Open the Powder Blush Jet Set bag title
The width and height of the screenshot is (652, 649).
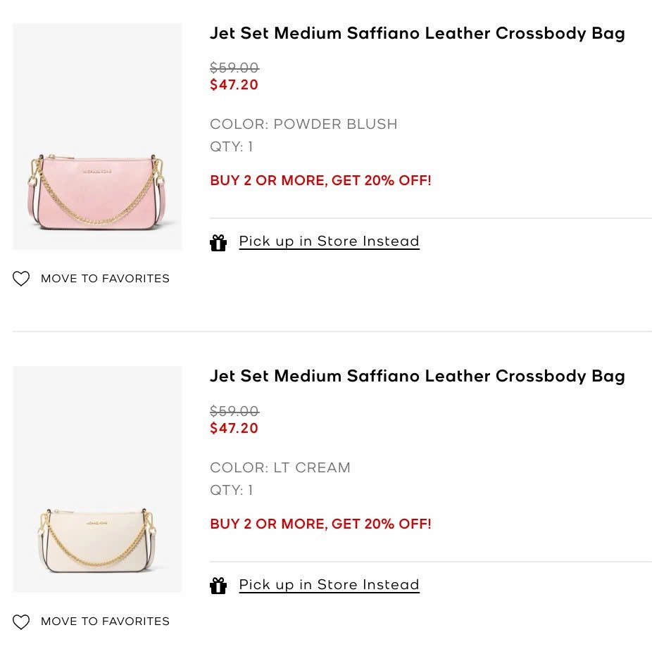[417, 33]
